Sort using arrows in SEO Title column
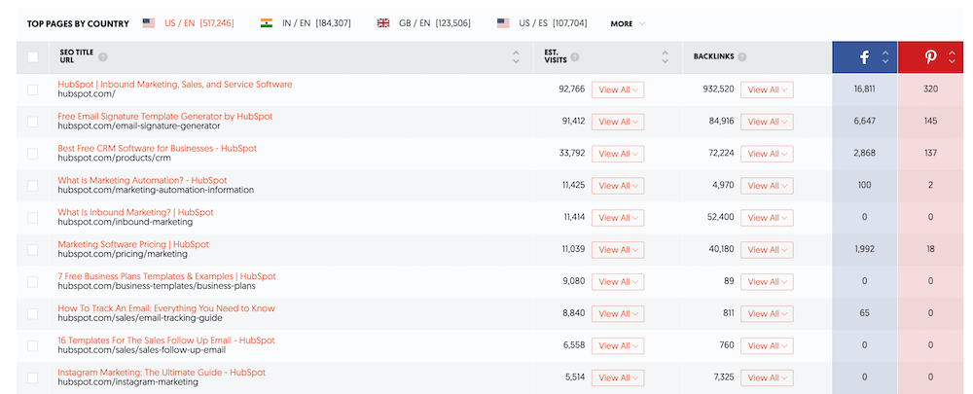This screenshot has width=973, height=394. coord(516,57)
